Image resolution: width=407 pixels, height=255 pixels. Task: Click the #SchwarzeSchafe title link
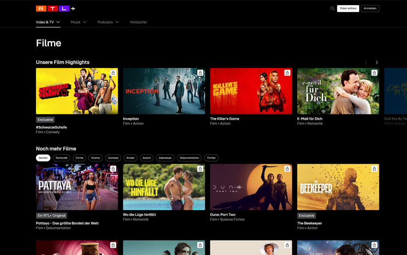coord(51,127)
